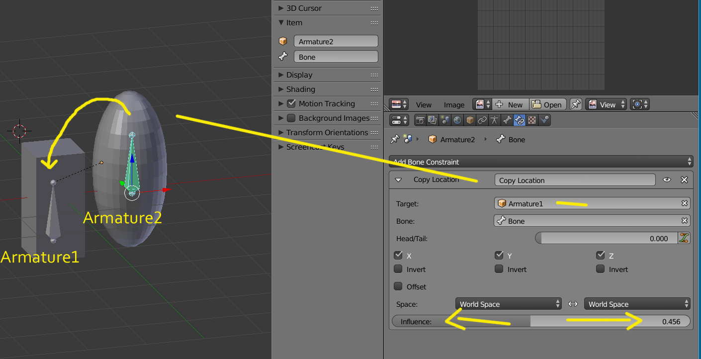The width and height of the screenshot is (701, 359).
Task: Open the World Space dropdown after the double-arrow
Action: point(637,304)
